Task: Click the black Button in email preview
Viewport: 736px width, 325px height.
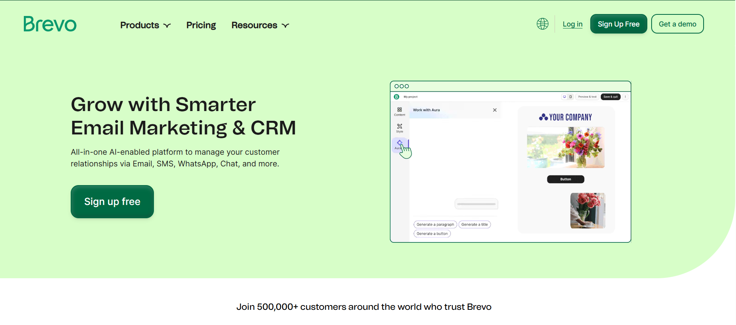Action: 566,179
